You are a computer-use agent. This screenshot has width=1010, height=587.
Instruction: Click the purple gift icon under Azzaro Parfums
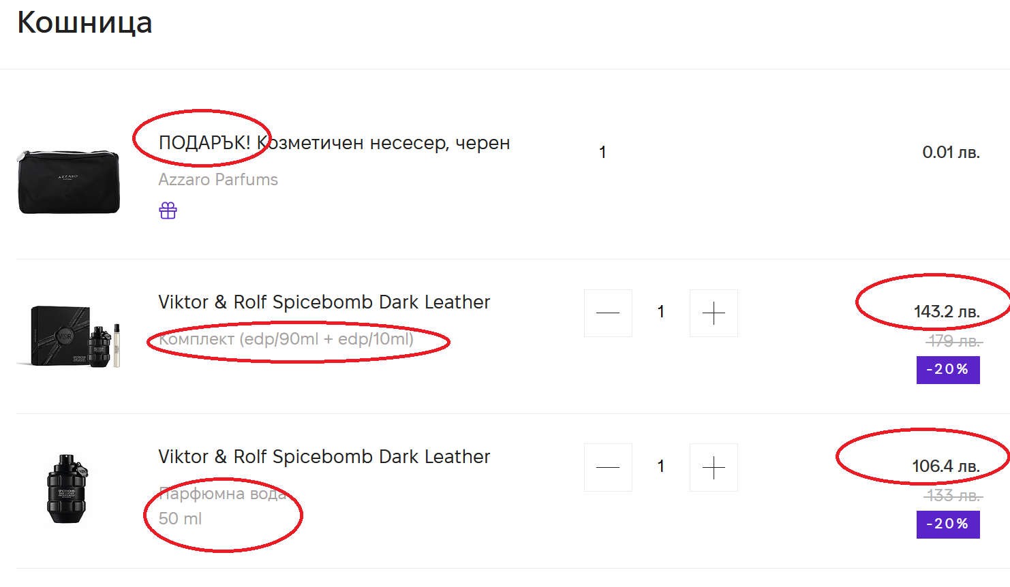click(x=168, y=210)
